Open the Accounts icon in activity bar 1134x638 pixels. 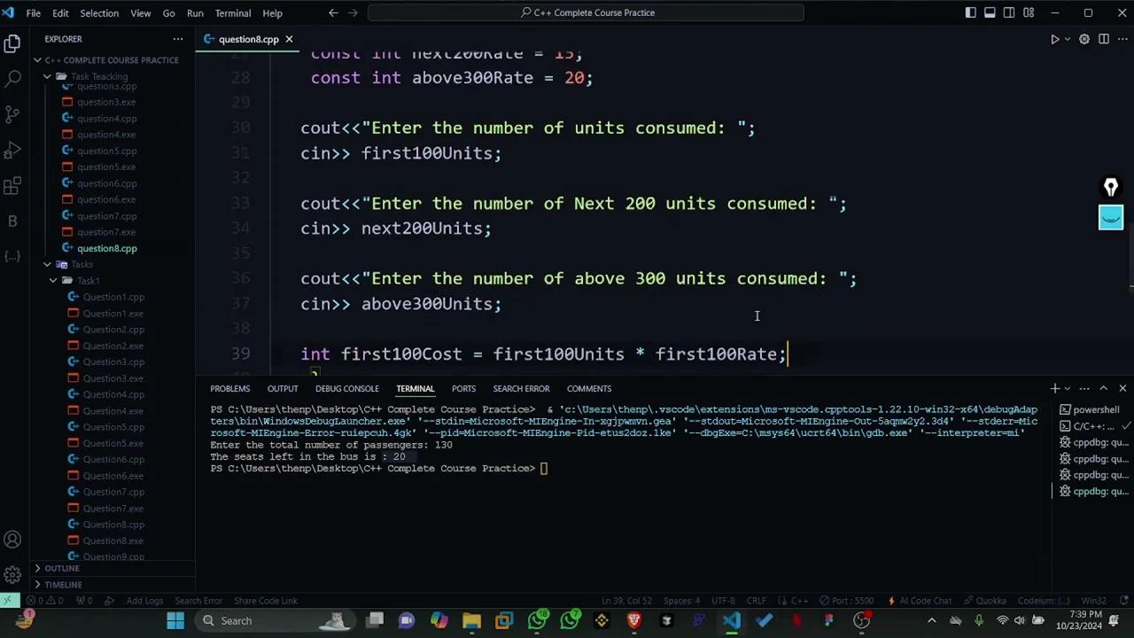tap(12, 540)
